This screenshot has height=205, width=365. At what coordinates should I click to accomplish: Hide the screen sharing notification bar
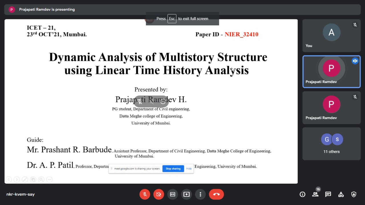click(x=189, y=169)
